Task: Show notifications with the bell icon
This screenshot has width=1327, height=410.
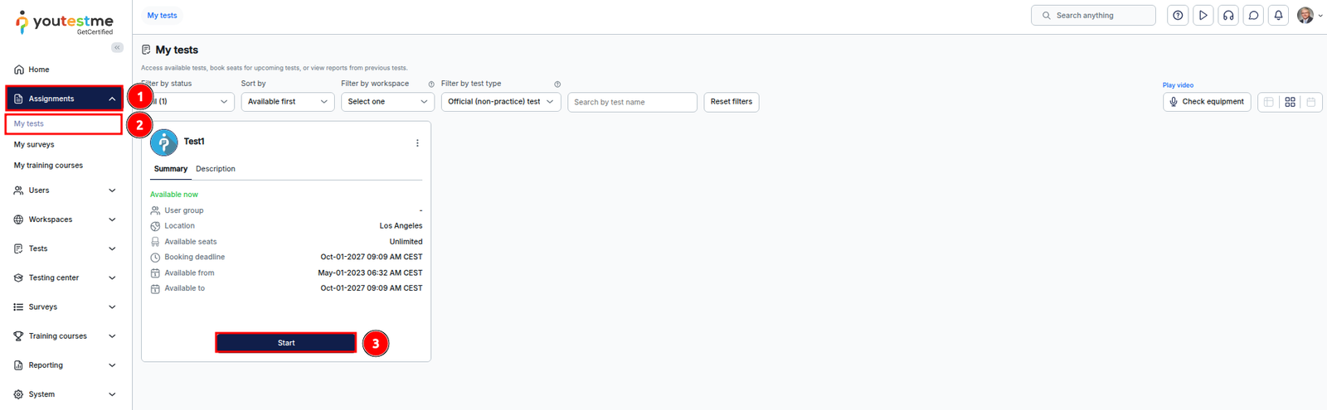Action: coord(1278,15)
